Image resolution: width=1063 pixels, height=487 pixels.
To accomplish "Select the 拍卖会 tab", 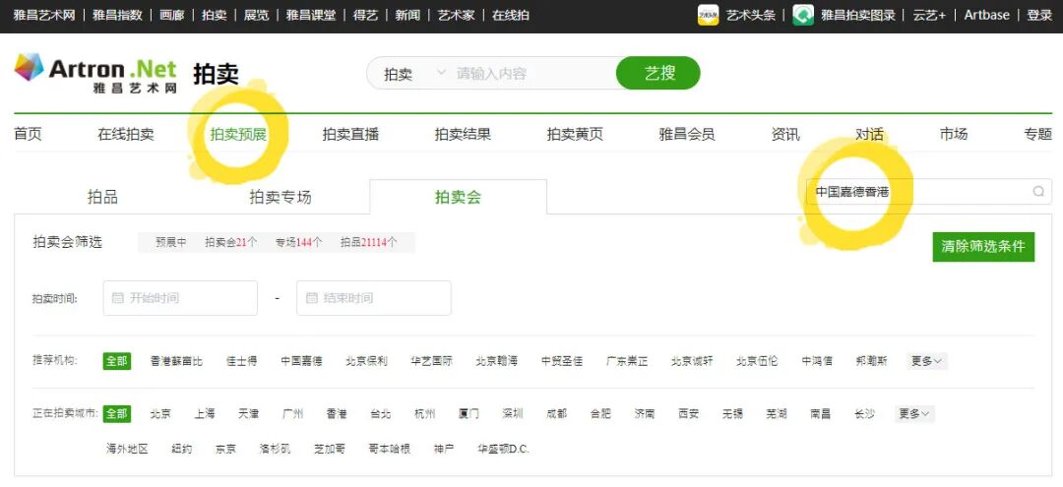I will point(459,197).
